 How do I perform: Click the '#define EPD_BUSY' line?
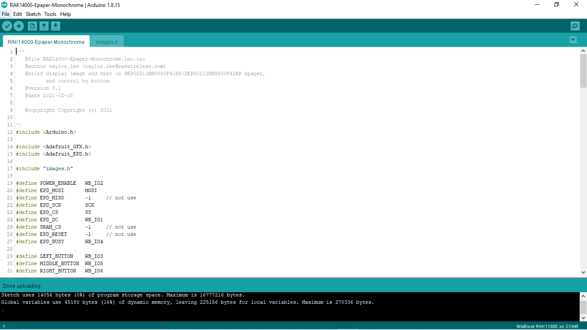[59, 241]
